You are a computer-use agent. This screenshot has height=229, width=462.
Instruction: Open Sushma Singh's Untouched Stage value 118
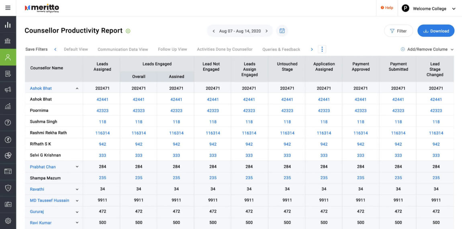(287, 122)
